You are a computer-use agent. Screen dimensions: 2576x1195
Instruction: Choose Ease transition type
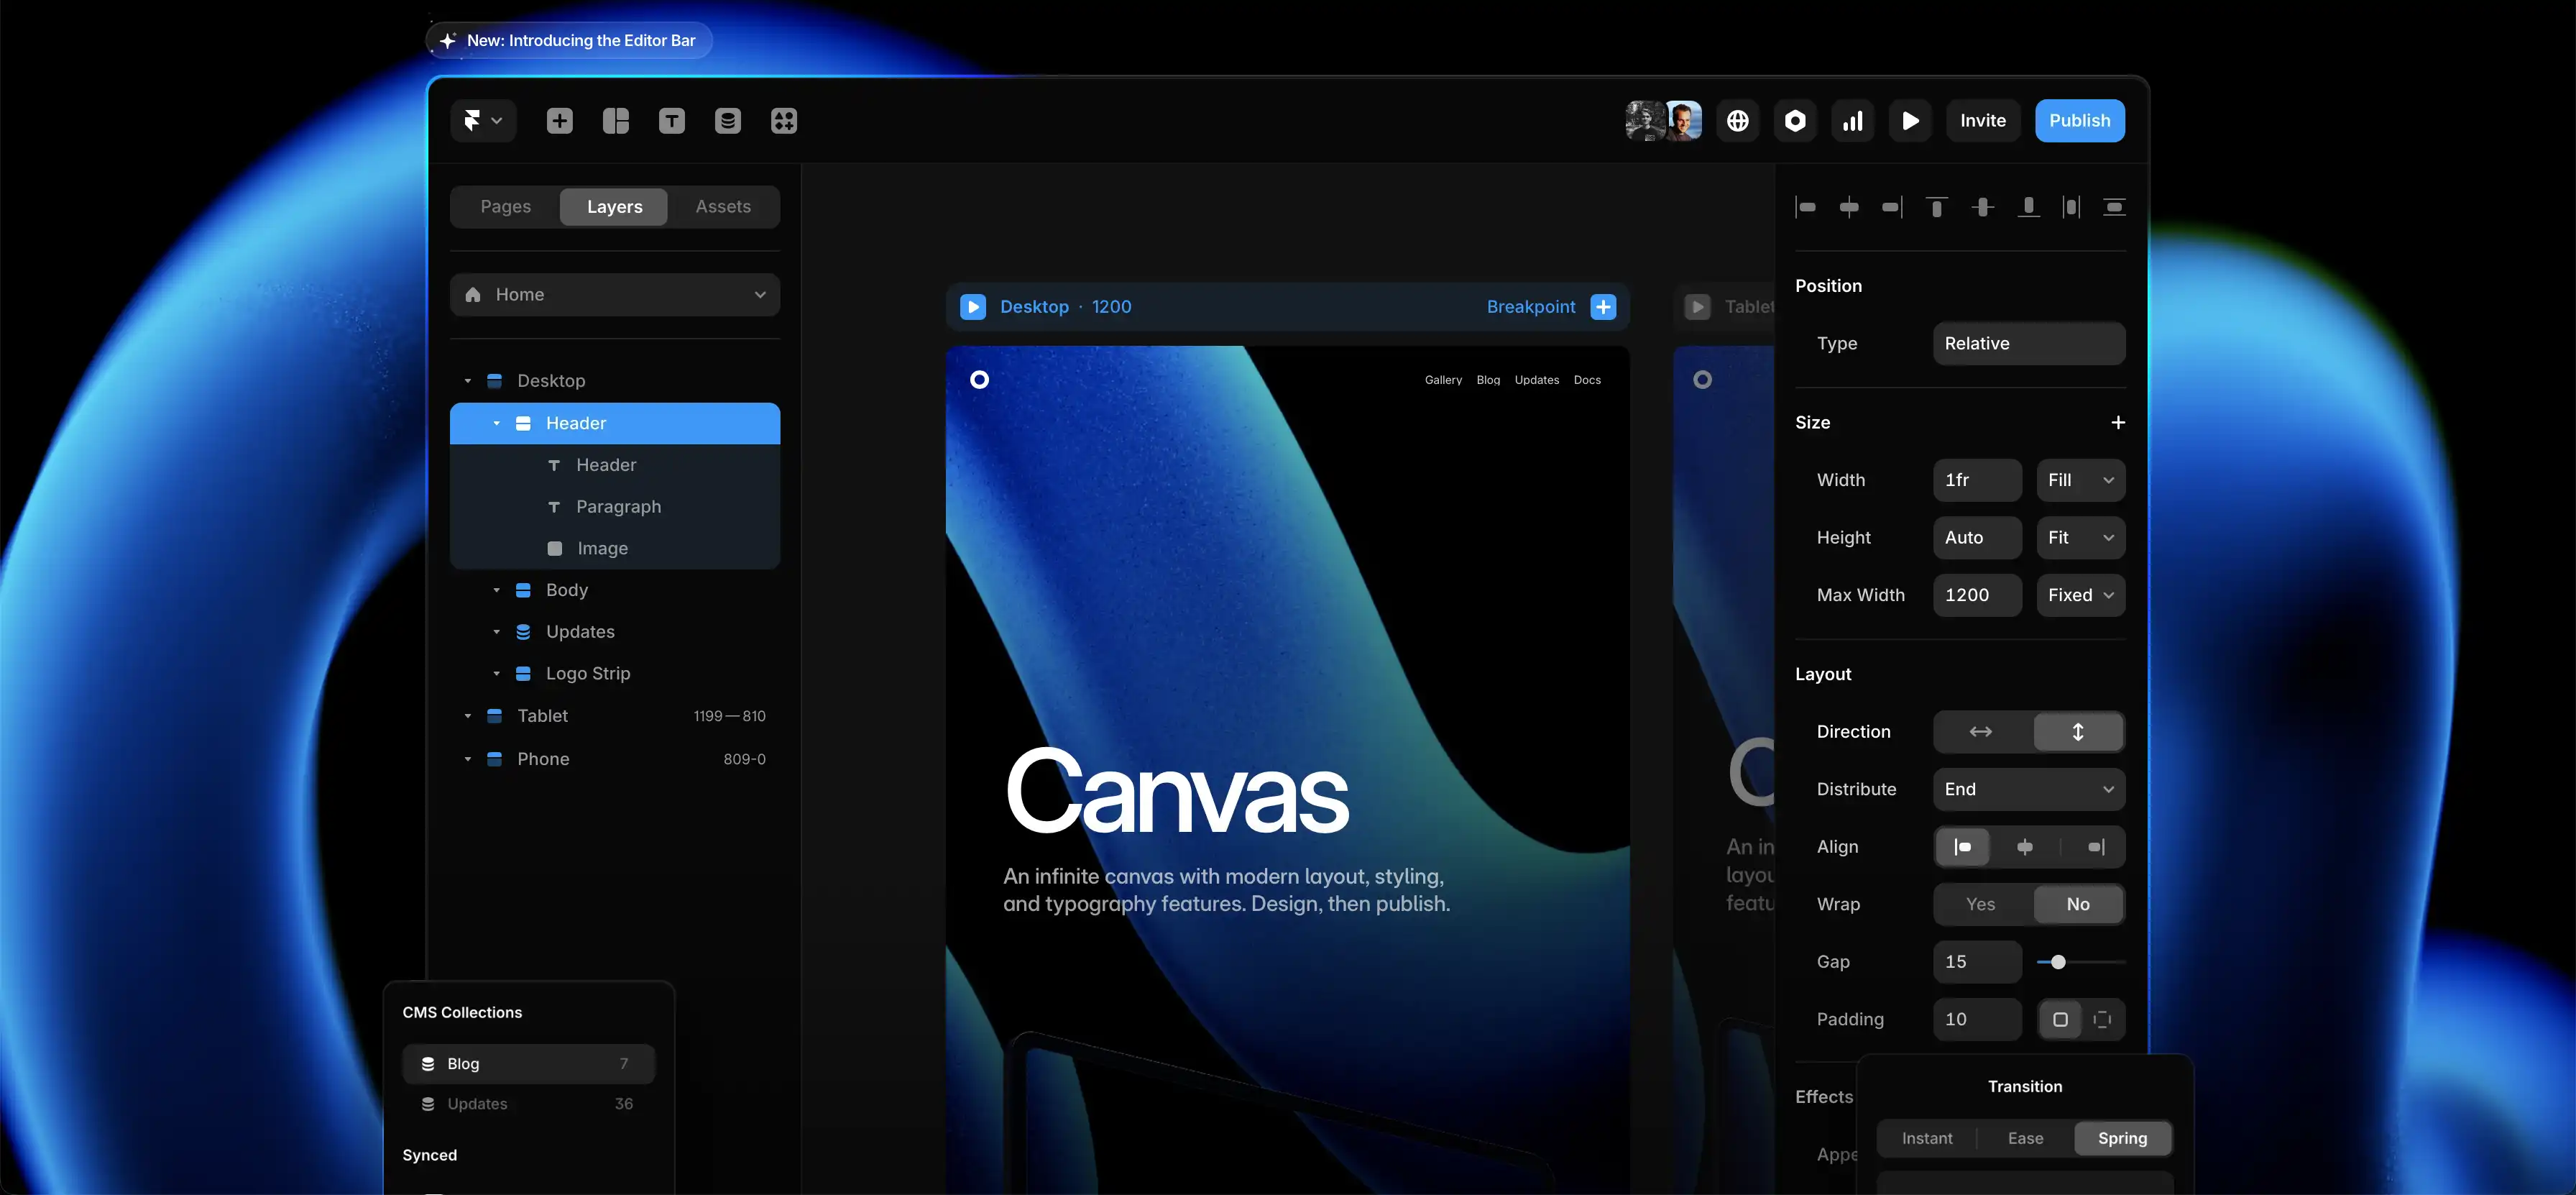pos(2025,1138)
